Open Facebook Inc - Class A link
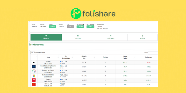 (x=48, y=70)
